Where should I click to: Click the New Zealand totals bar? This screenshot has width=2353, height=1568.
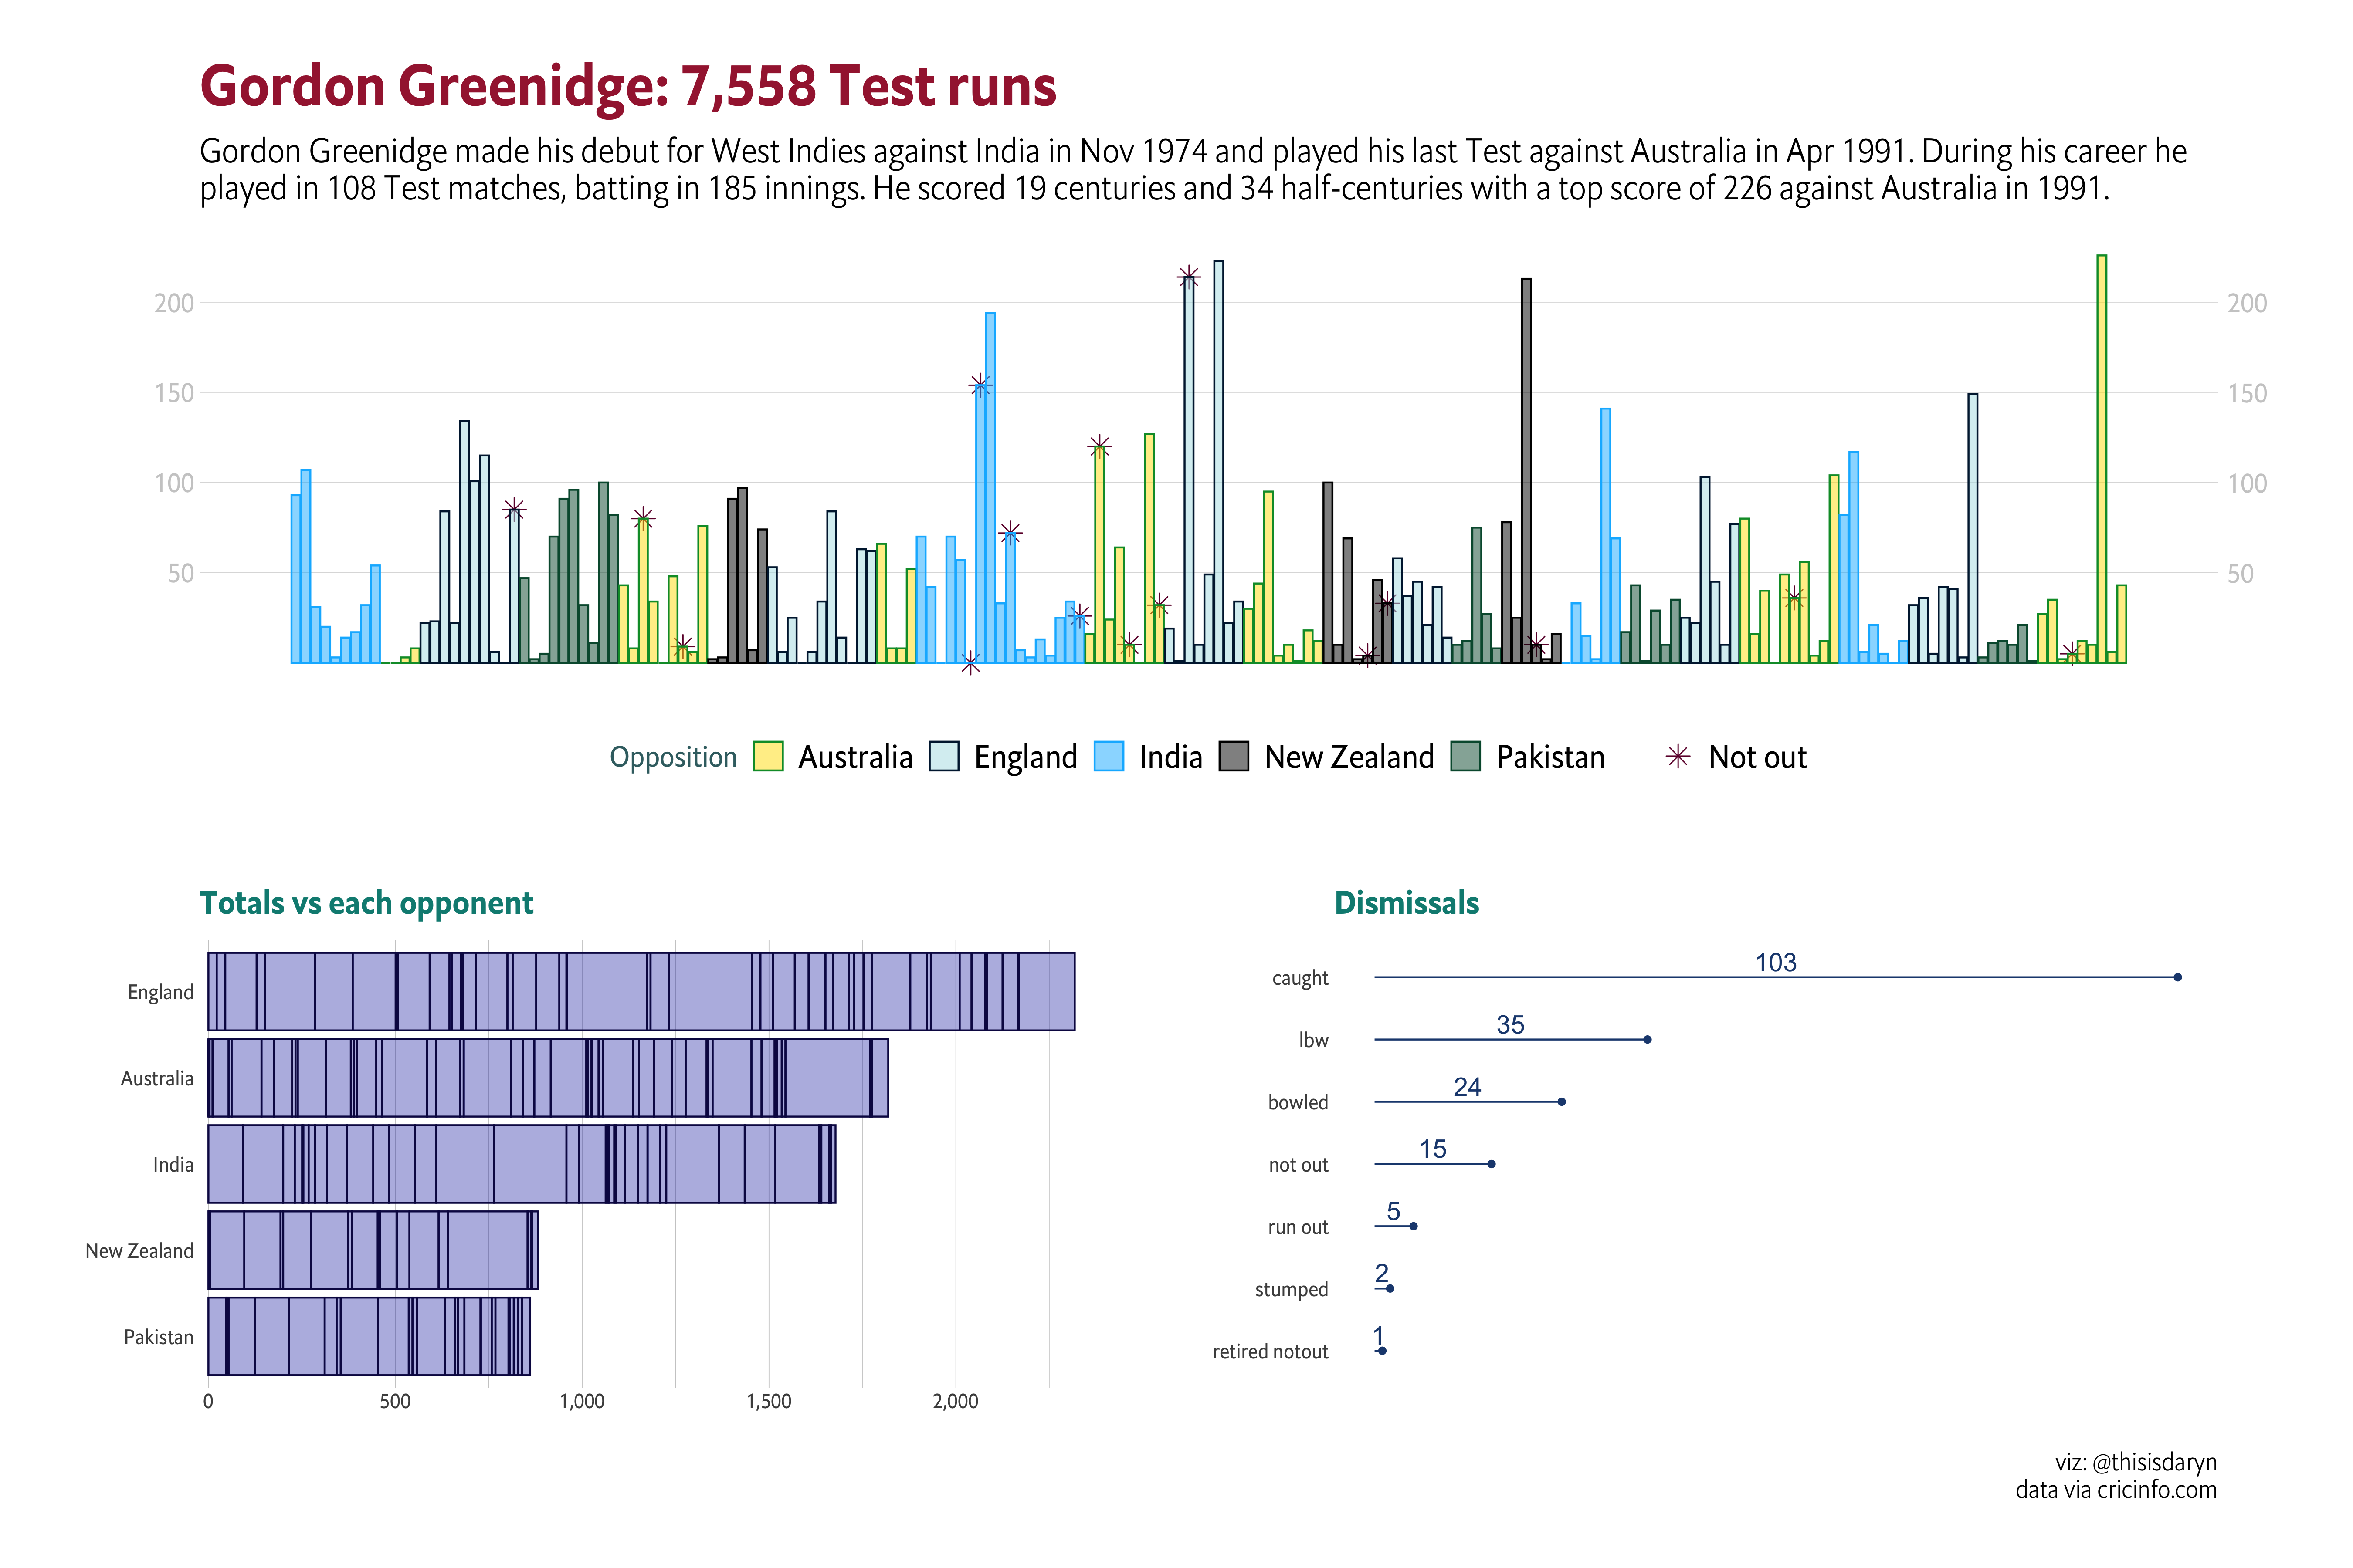(372, 1251)
